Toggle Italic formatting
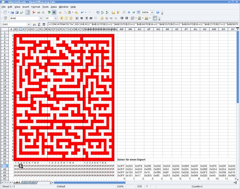Screen dimensions: 240x189 click(67, 18)
